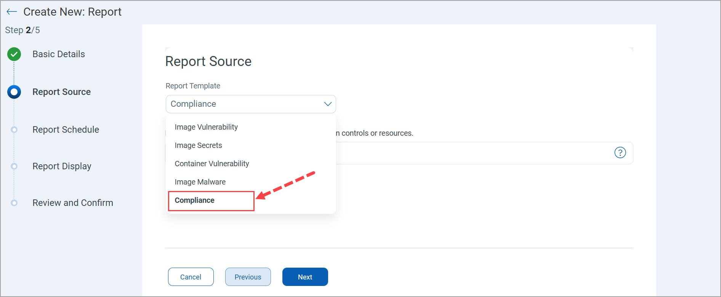Screen dimensions: 721x297
Task: Go to the Review and Confirm label
Action: click(x=73, y=203)
